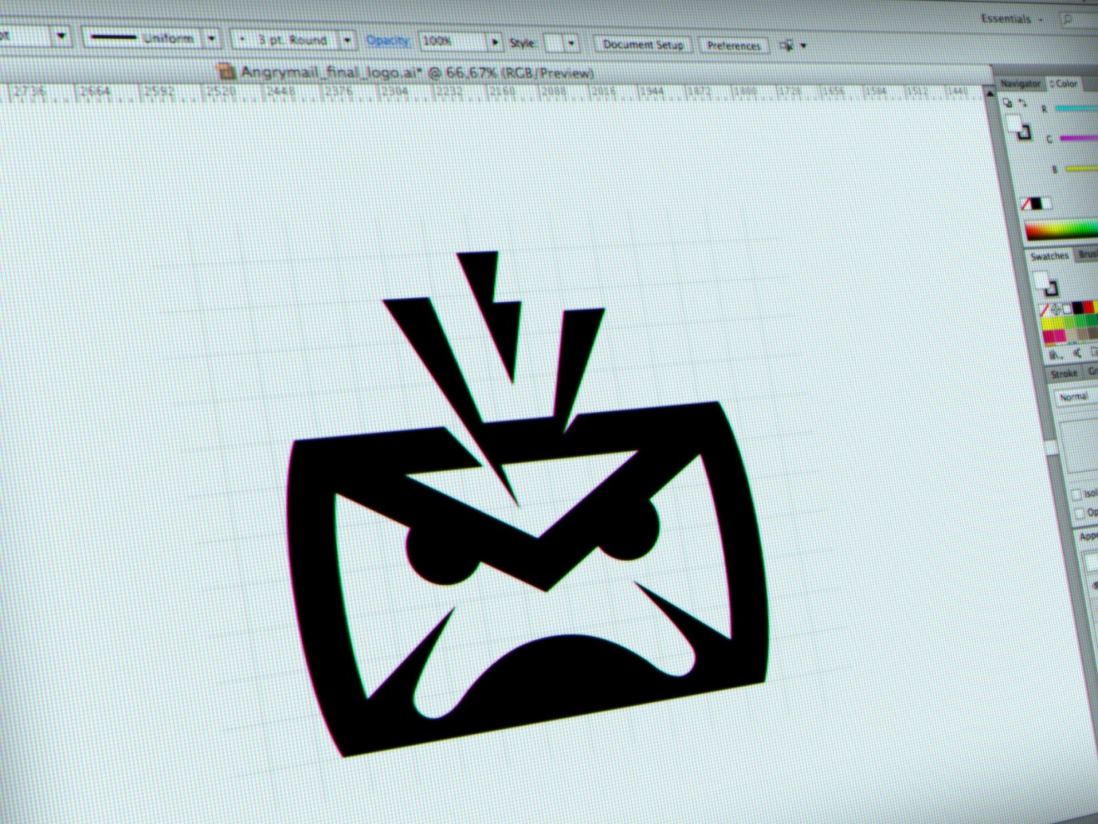The width and height of the screenshot is (1098, 824).
Task: Click the Swap Fill and Stroke arrow icon
Action: coord(1022,102)
